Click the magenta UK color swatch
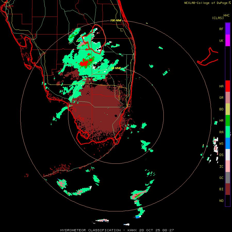 [228, 40]
